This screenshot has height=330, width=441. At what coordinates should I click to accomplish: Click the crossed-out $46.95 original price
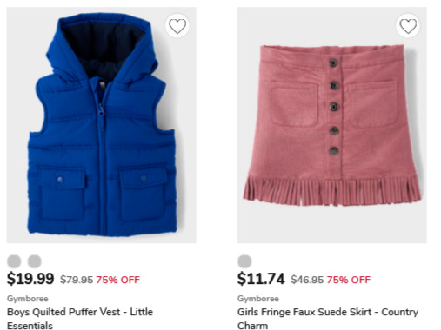coord(307,280)
